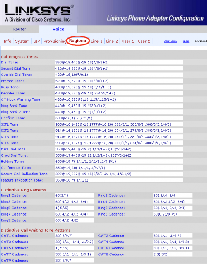Focus the Ring5 Cadence field
The height and width of the screenshot is (264, 207).
tap(75, 208)
